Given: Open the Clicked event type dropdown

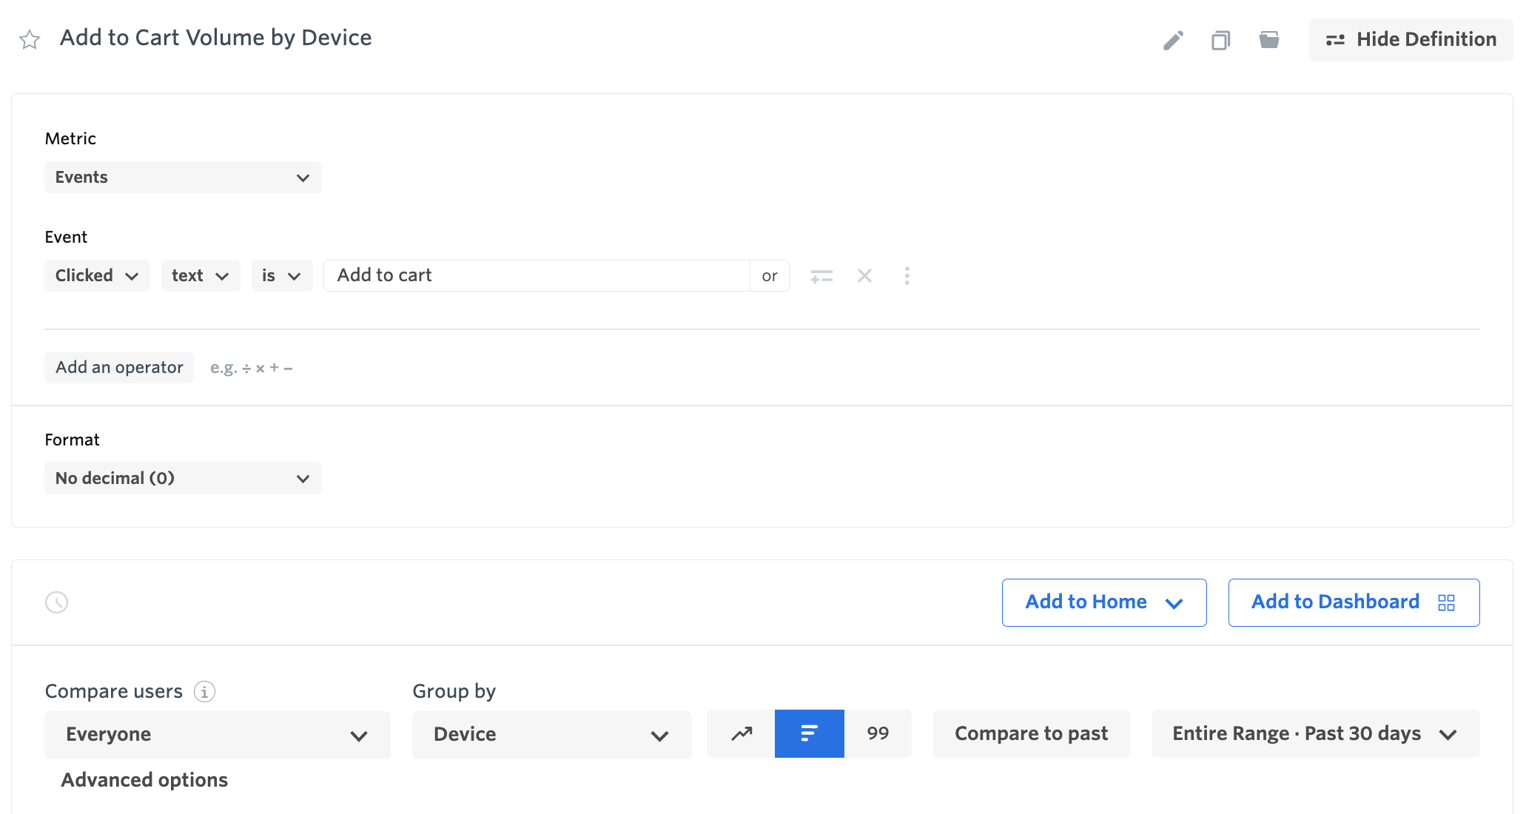Looking at the screenshot, I should pos(97,275).
